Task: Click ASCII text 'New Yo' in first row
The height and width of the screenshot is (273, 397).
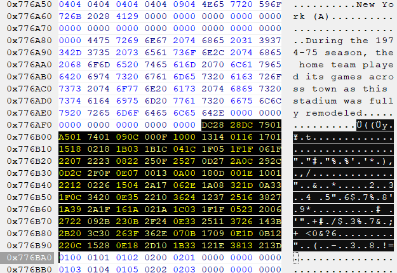Action: (375, 4)
